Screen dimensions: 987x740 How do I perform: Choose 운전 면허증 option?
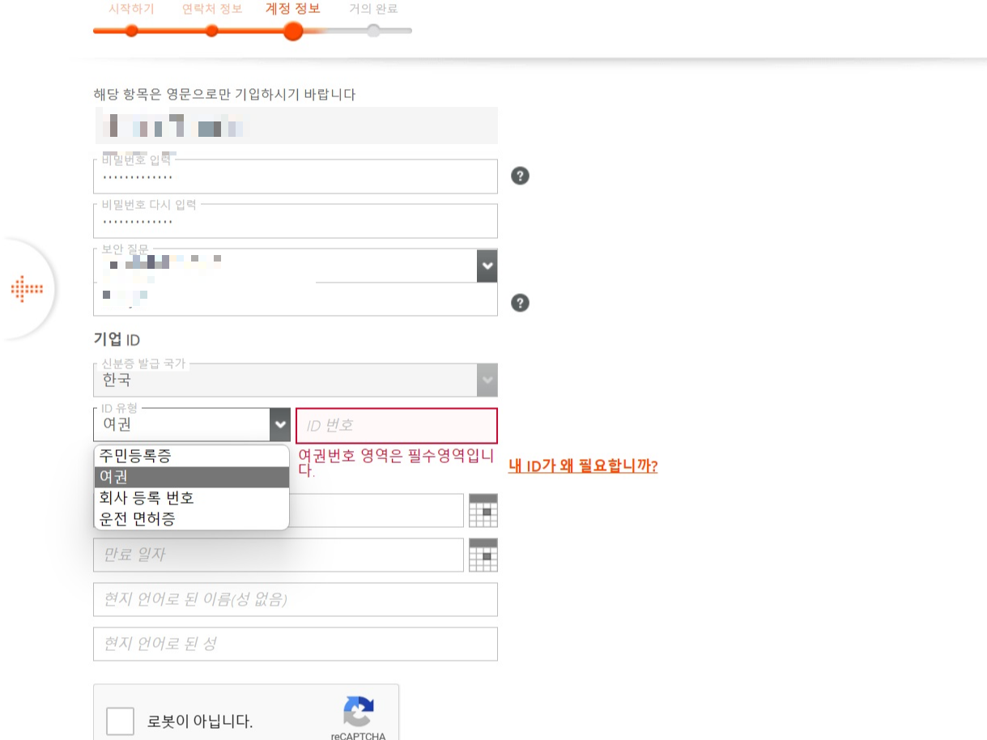(191, 518)
